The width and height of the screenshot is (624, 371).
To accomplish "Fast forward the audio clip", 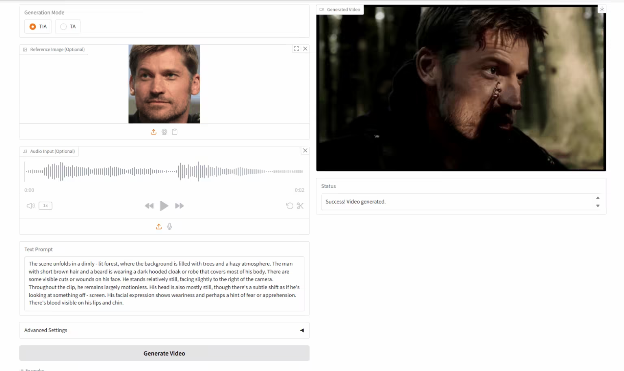I will pyautogui.click(x=179, y=206).
